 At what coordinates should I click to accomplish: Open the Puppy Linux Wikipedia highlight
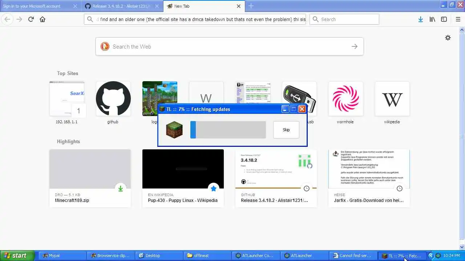point(183,178)
